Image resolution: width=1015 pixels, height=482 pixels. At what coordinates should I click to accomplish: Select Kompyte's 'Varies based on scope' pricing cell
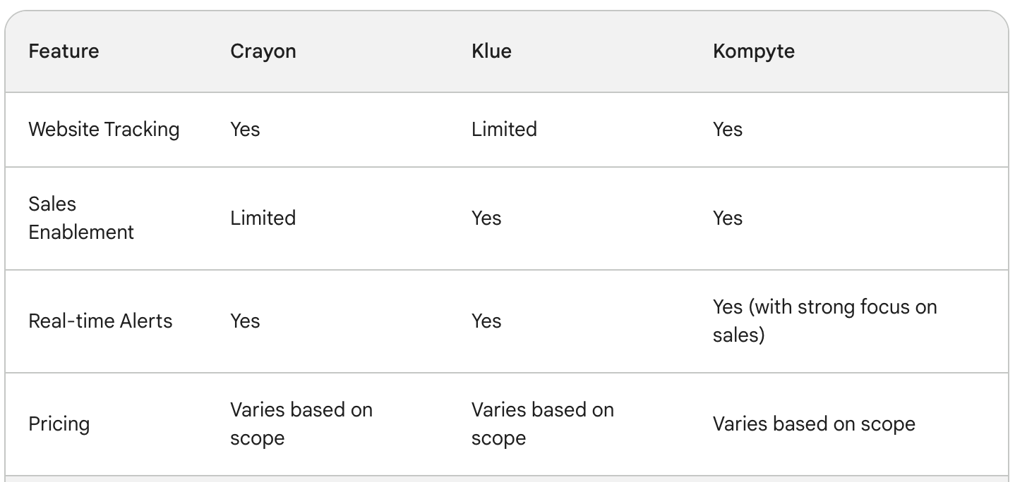click(x=814, y=424)
